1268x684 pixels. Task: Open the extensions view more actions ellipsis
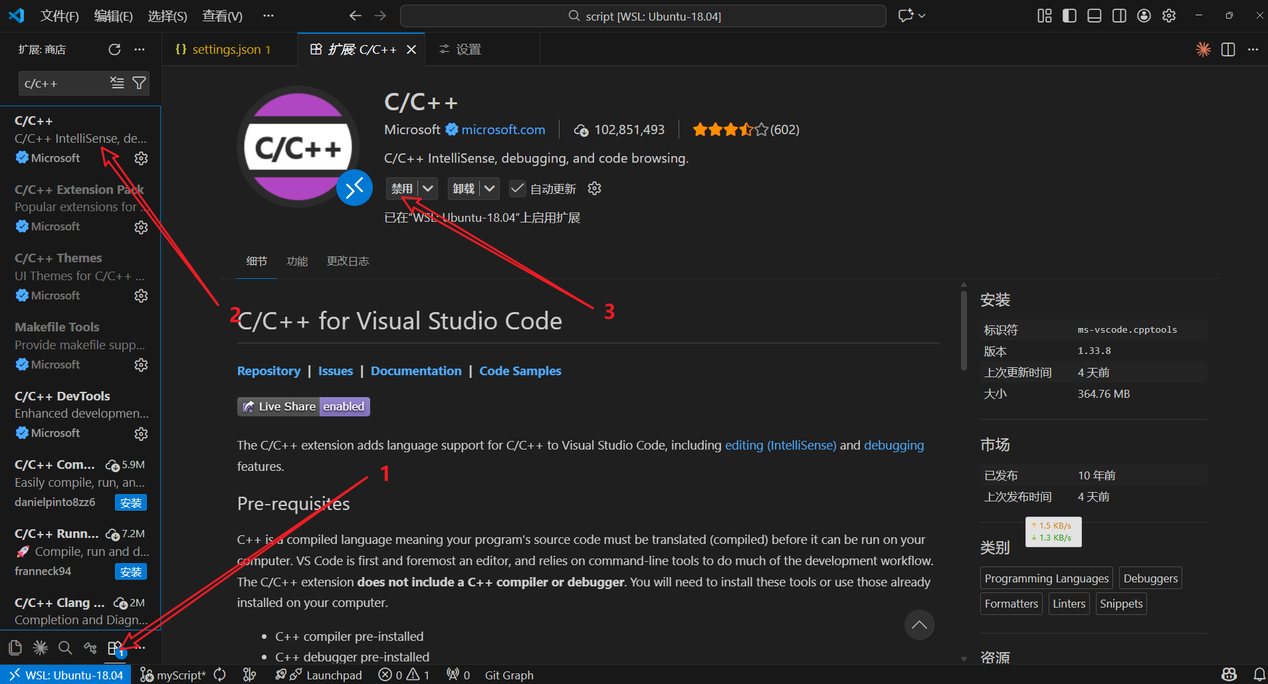139,49
